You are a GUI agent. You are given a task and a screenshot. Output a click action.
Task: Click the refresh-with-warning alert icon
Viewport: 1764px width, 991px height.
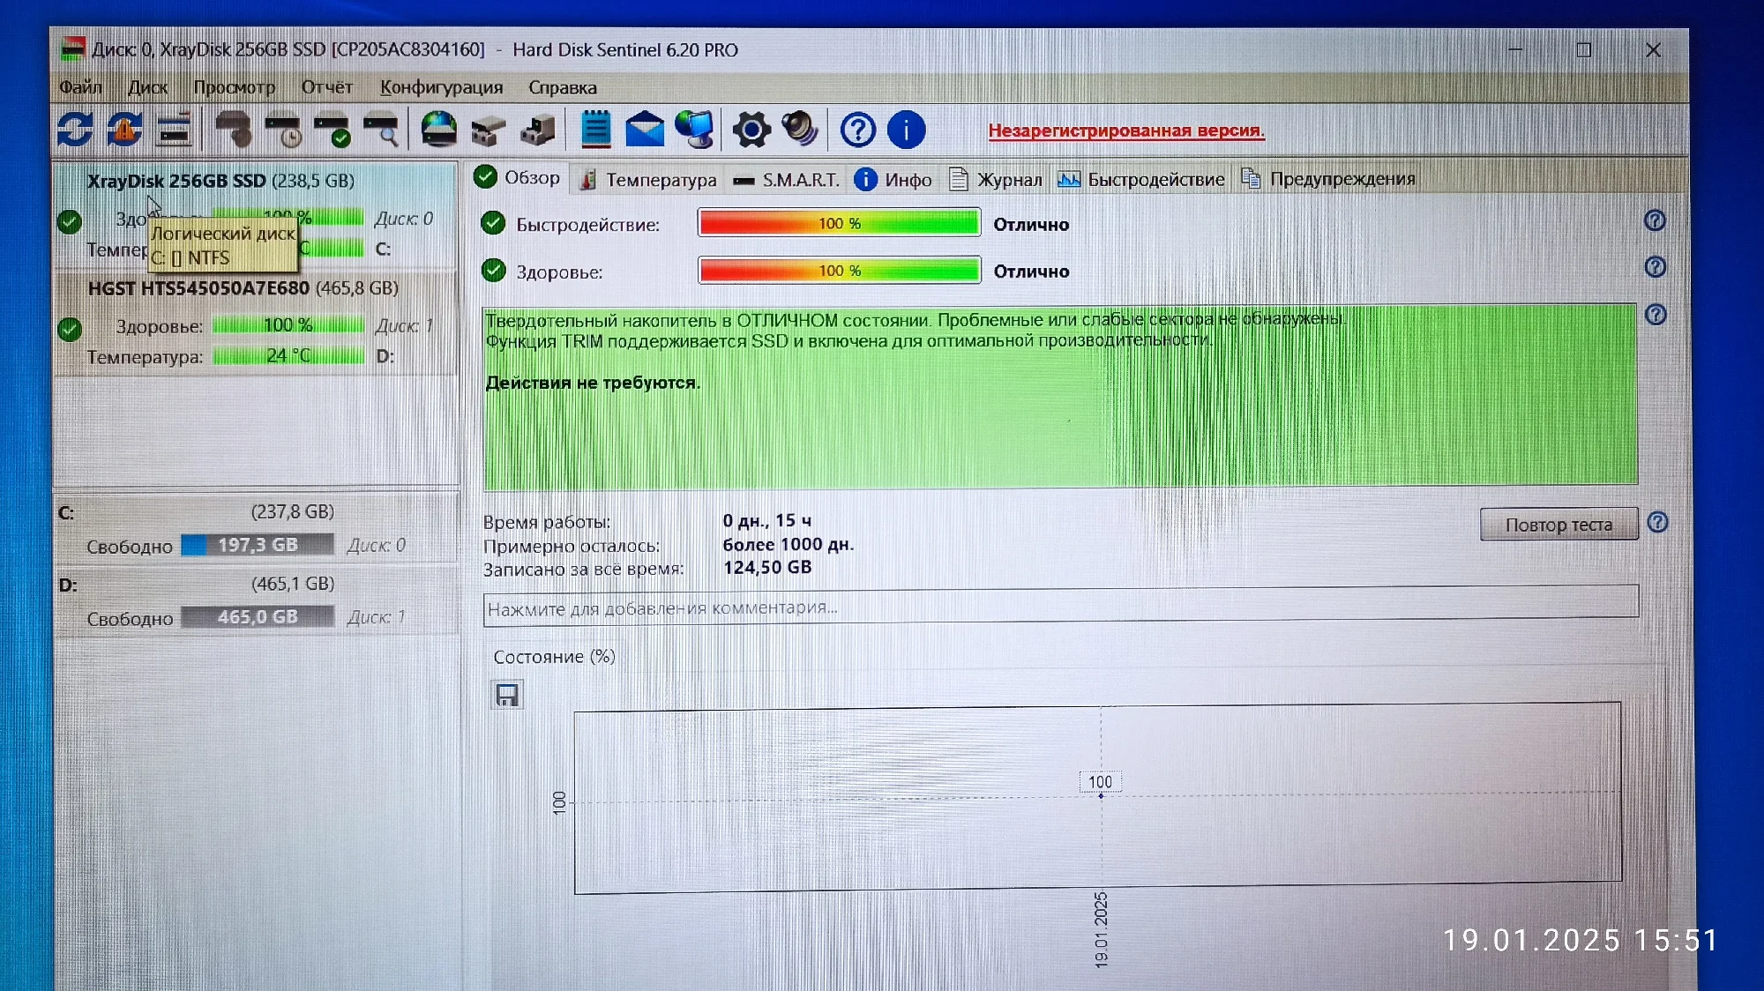click(124, 130)
